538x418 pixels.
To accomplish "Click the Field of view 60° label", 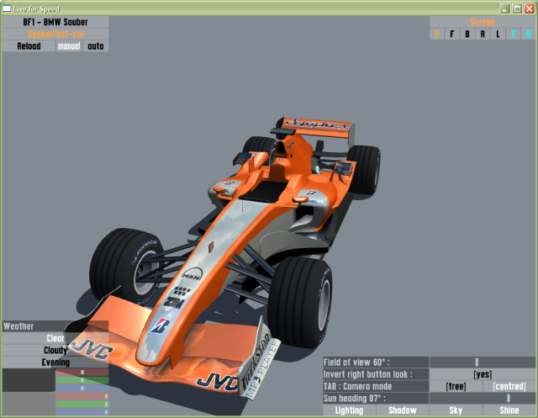I will [x=376, y=362].
